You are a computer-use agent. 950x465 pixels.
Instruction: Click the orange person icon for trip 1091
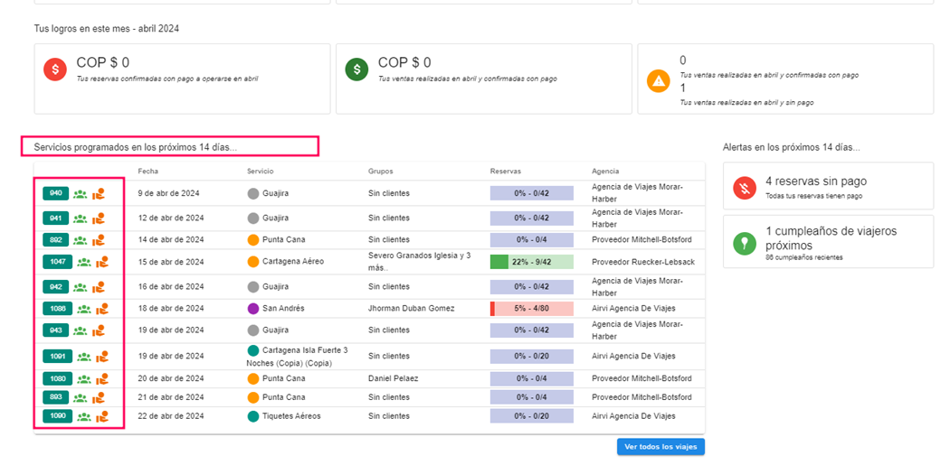coord(102,356)
